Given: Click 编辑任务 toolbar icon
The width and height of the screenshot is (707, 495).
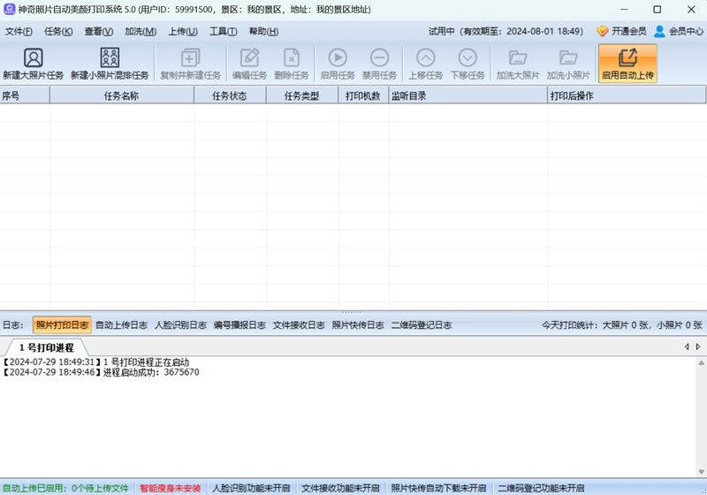Looking at the screenshot, I should [249, 58].
